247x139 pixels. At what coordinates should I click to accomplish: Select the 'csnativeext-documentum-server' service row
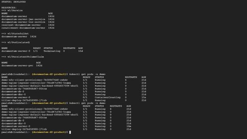click(28, 28)
